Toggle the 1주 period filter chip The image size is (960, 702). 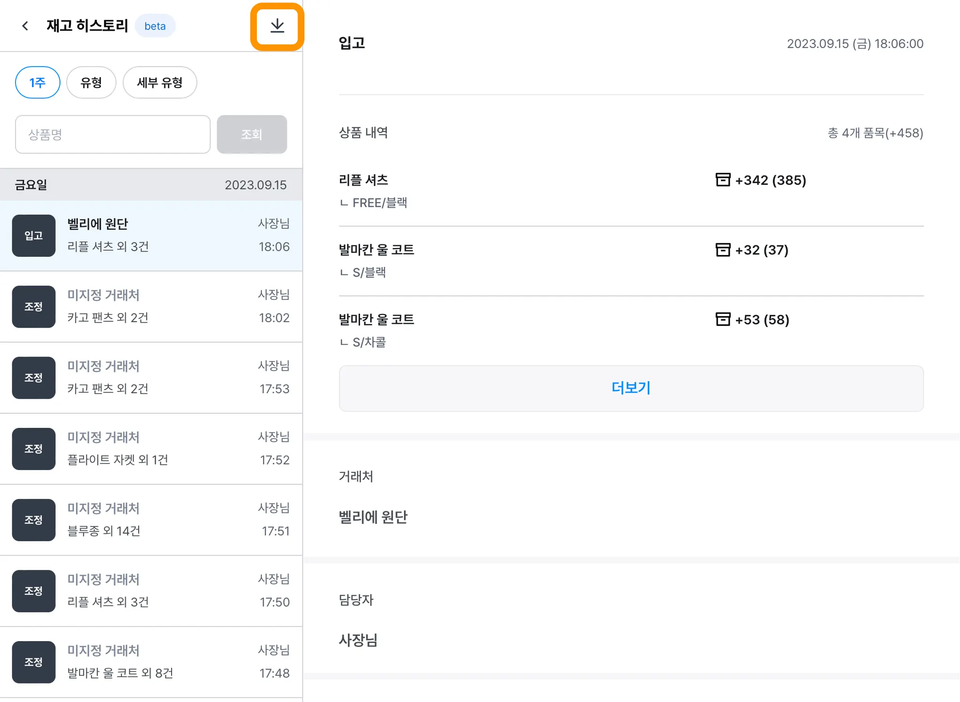coord(37,82)
